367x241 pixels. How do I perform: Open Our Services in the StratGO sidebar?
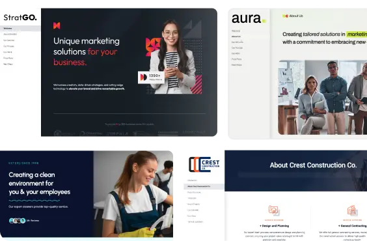coord(9,40)
